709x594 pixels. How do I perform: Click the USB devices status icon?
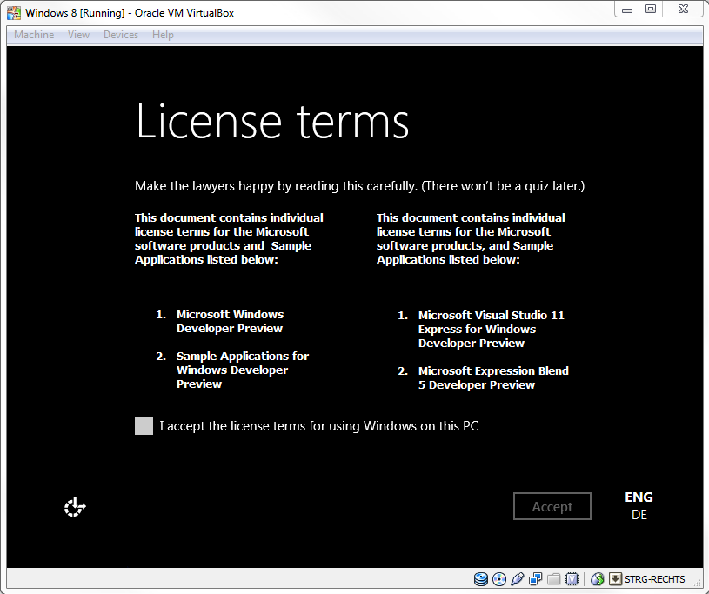coord(518,579)
